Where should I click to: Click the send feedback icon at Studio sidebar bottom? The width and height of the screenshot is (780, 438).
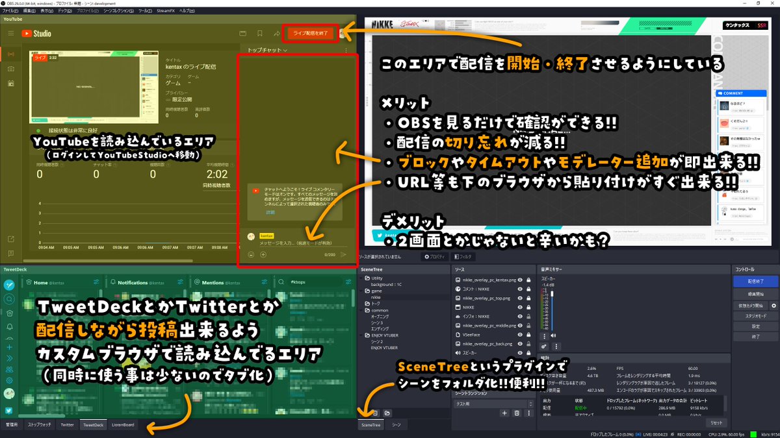click(11, 253)
